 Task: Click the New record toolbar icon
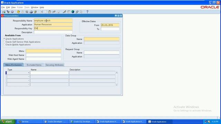(4, 12)
